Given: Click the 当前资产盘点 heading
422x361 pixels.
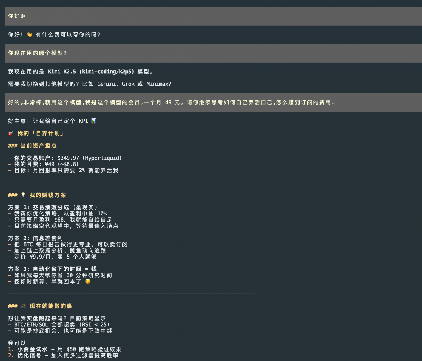Looking at the screenshot, I should [38, 146].
